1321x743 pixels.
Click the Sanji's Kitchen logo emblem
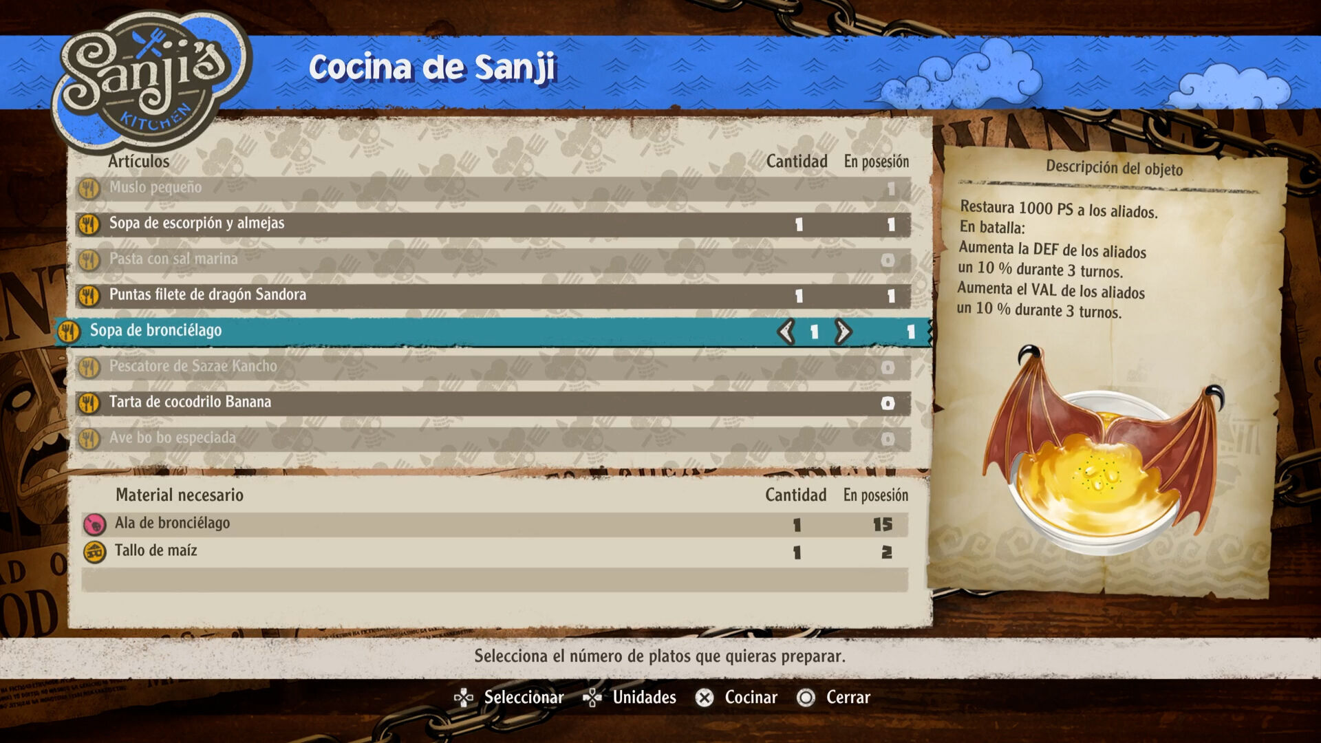[x=151, y=80]
